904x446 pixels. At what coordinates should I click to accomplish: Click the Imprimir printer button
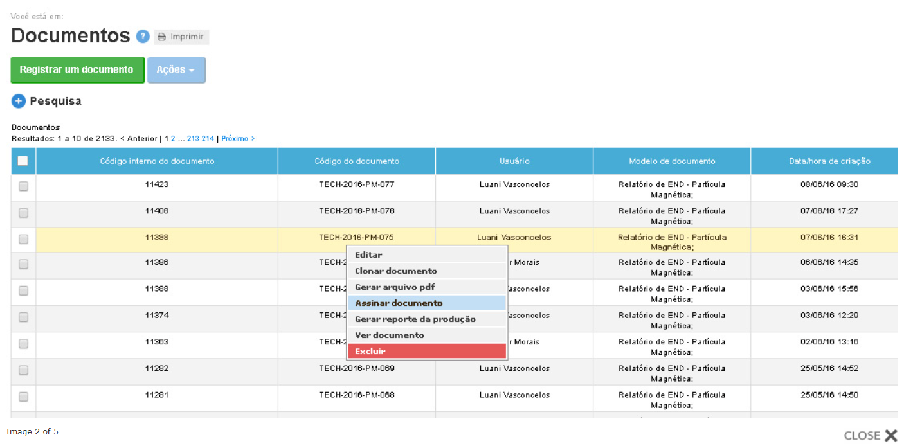pos(181,37)
